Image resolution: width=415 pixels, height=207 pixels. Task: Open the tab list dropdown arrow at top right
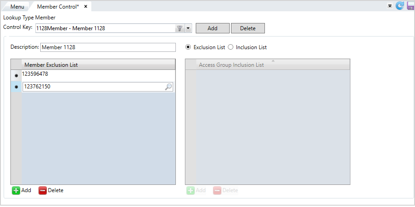pos(390,6)
